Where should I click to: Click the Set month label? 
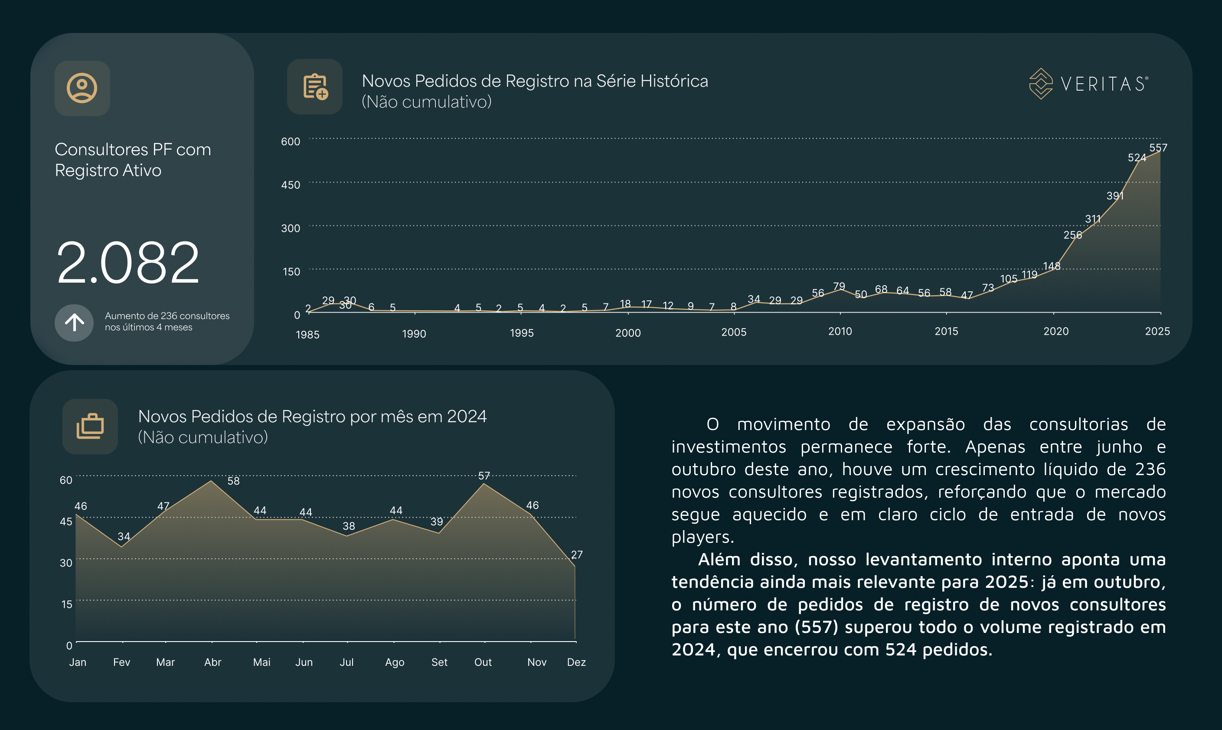439,662
